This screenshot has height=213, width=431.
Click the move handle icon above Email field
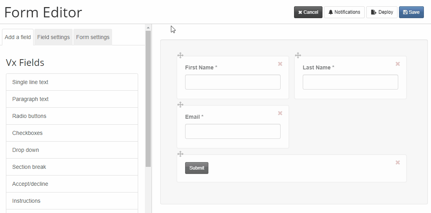click(x=180, y=105)
